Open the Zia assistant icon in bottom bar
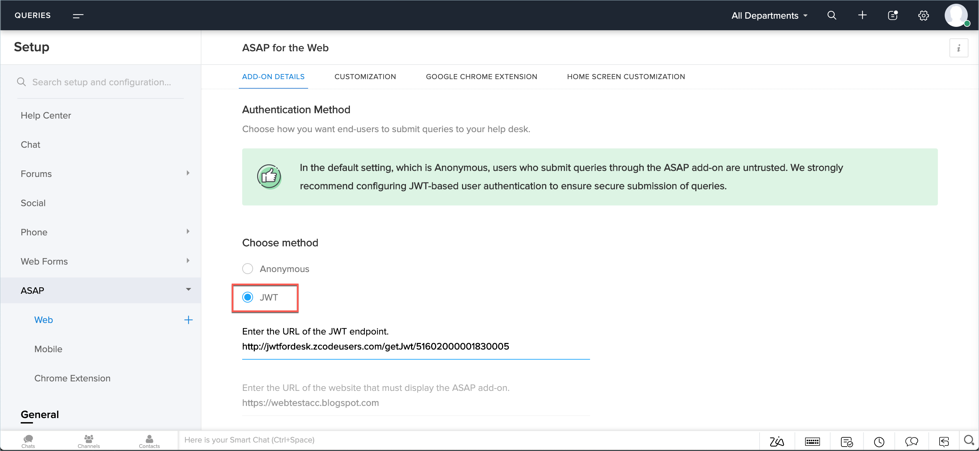The height and width of the screenshot is (451, 979). click(x=777, y=441)
